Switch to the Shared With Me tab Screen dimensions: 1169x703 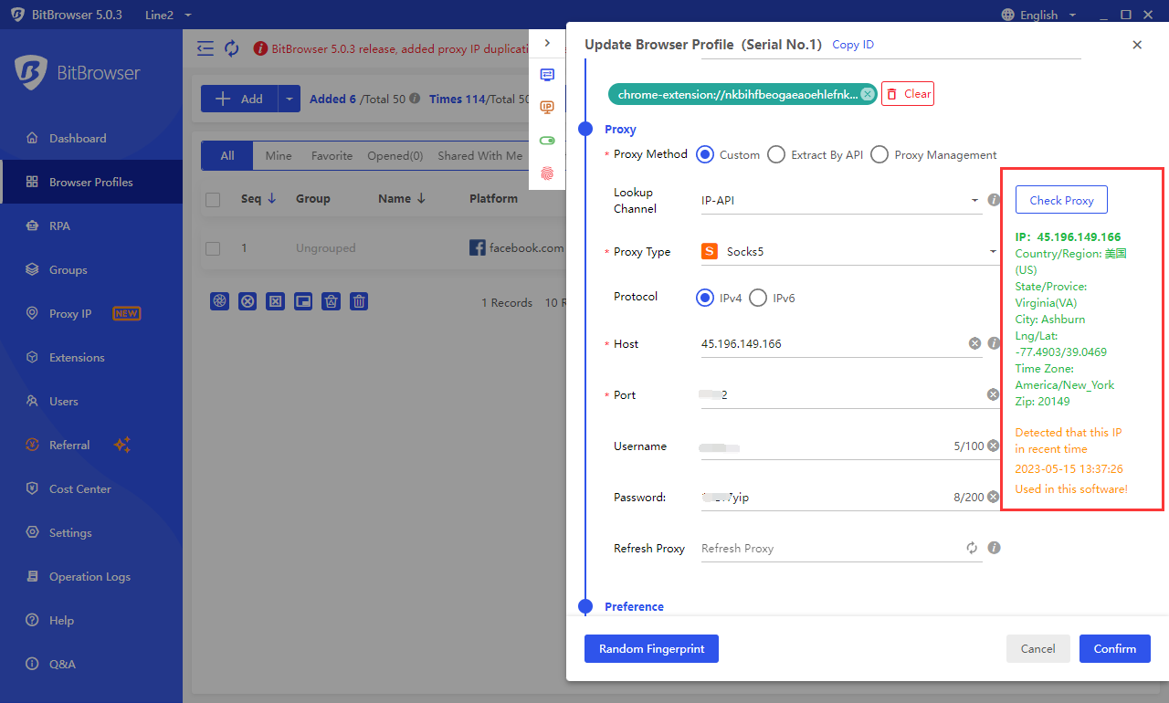tap(480, 155)
